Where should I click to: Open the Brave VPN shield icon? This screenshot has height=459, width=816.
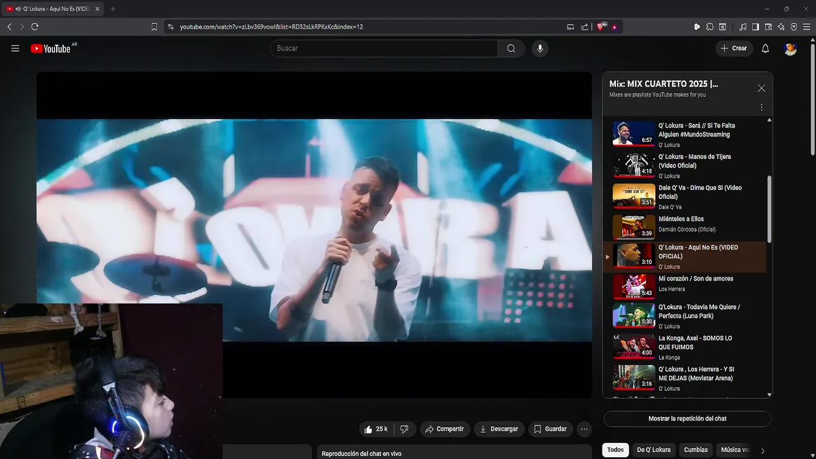794,27
